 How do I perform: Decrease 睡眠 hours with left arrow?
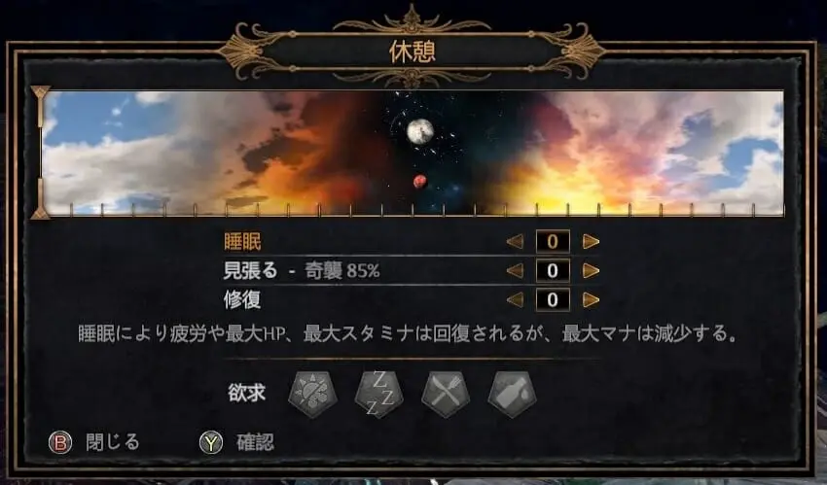click(x=515, y=242)
